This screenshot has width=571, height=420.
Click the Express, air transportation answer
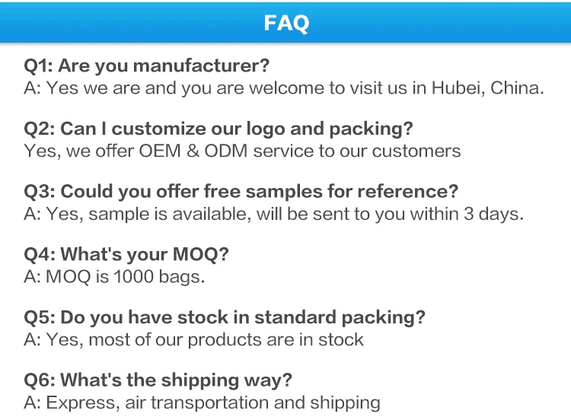(x=202, y=403)
